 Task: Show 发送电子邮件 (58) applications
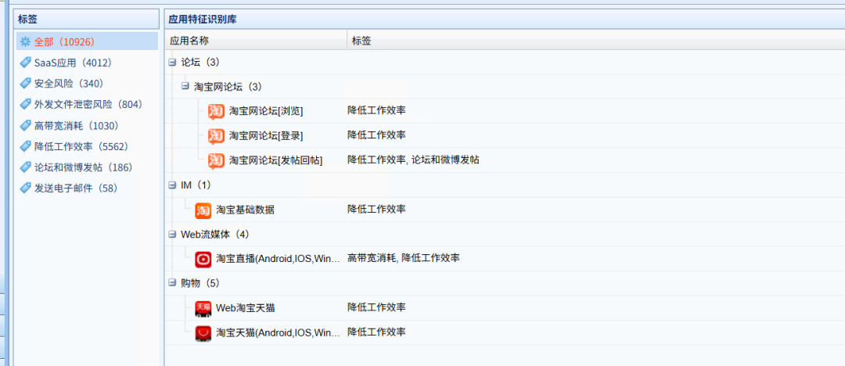(x=75, y=188)
